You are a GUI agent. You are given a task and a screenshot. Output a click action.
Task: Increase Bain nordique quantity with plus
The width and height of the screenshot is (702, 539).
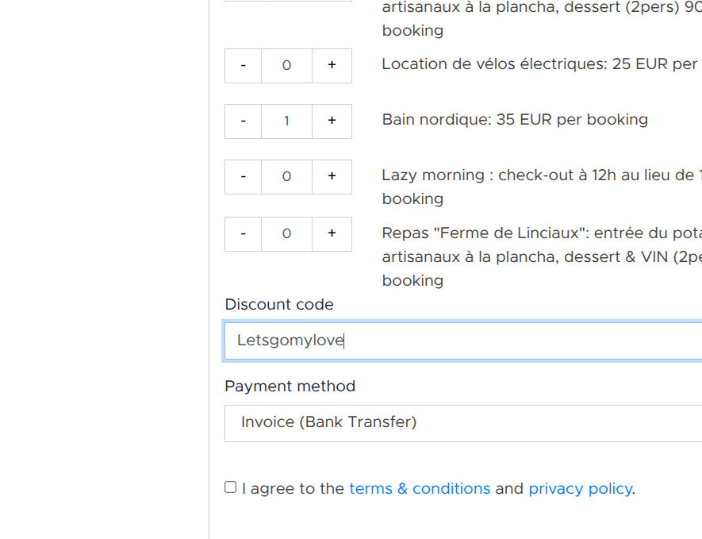point(332,121)
